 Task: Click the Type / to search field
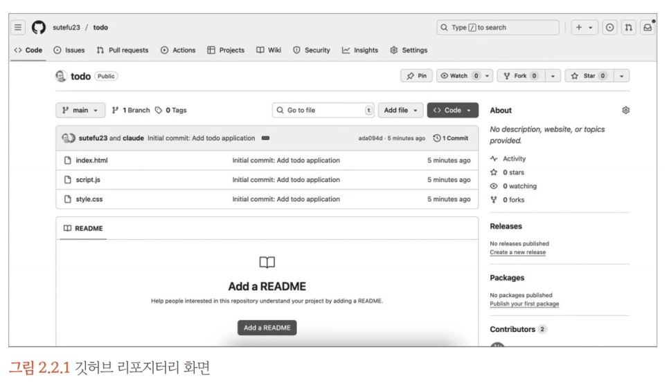pos(497,27)
